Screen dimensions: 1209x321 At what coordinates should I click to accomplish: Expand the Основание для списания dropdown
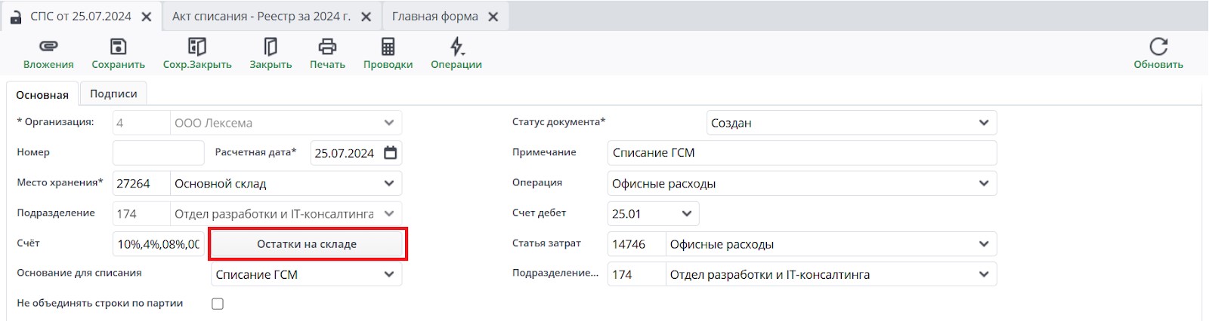(388, 274)
